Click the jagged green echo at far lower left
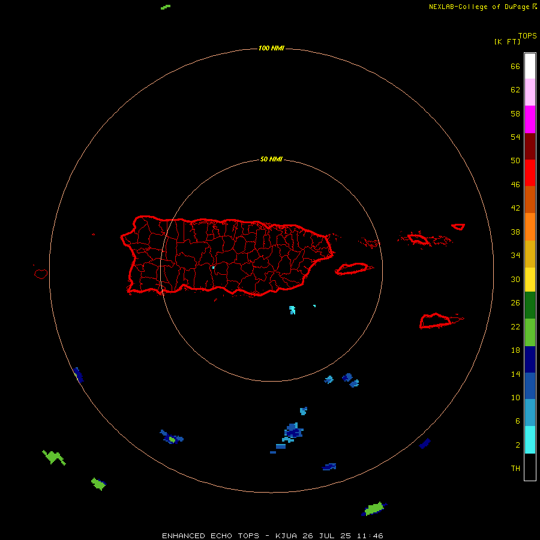The height and width of the screenshot is (540, 540). coord(54,458)
